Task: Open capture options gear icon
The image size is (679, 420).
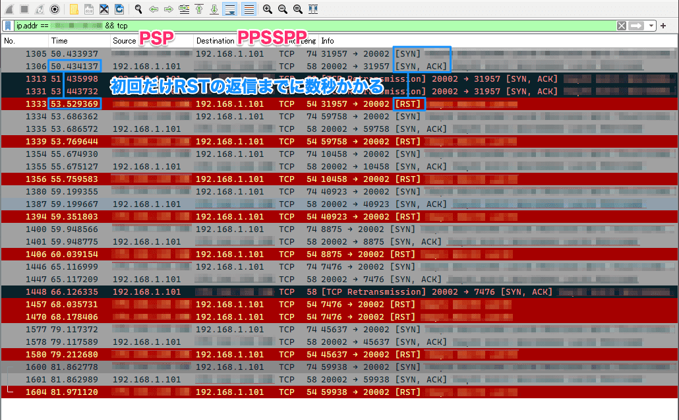Action: (55, 9)
